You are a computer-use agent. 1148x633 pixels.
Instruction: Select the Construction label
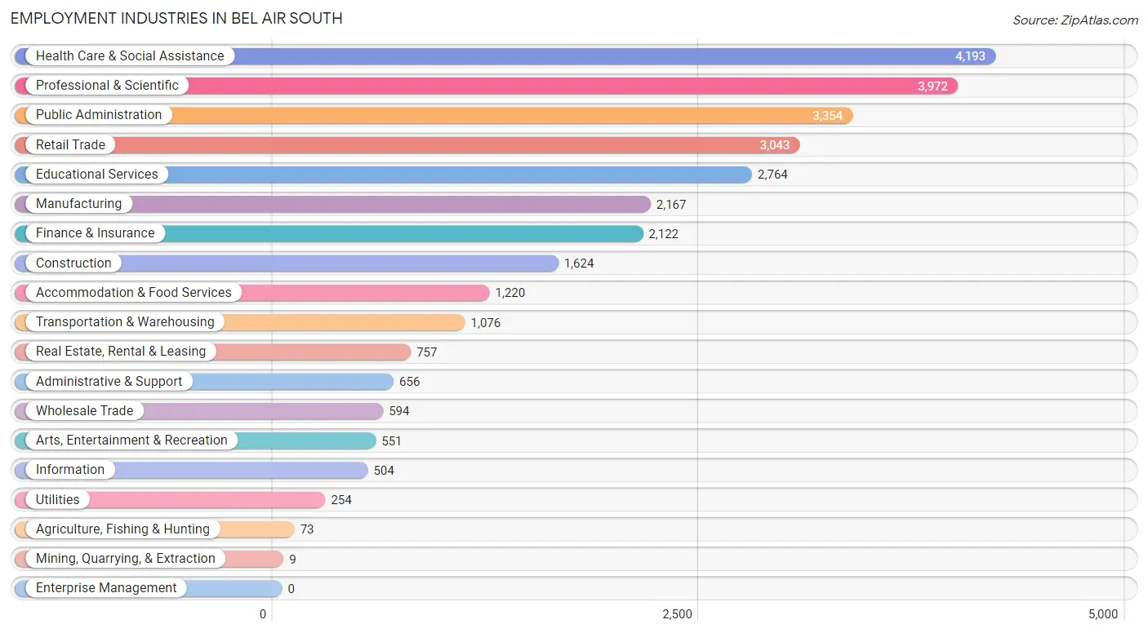[x=73, y=263]
